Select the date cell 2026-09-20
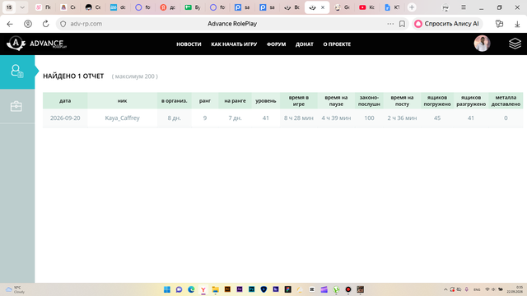This screenshot has width=527, height=296. click(65, 118)
